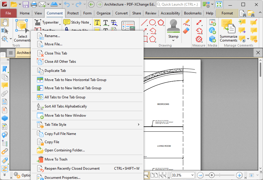Close the document tab with X button
This screenshot has width=263, height=180.
click(x=258, y=53)
